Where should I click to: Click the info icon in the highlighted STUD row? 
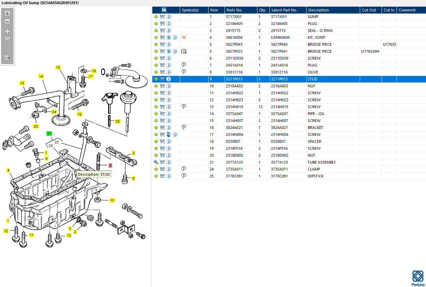point(169,79)
